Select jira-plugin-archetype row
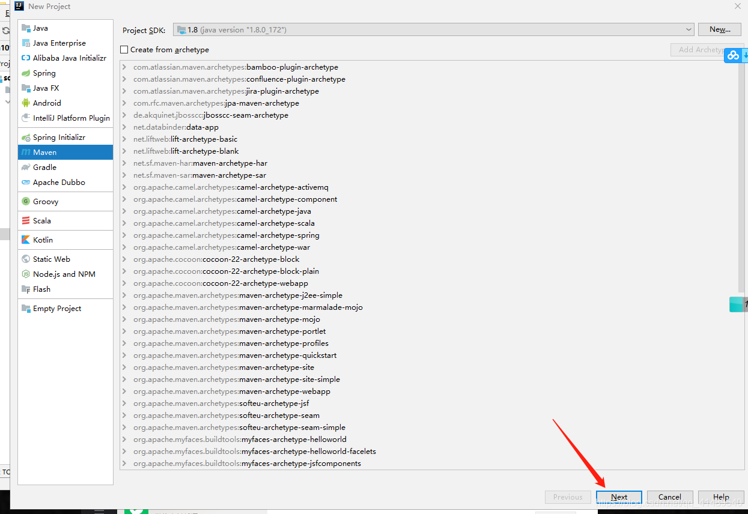748x514 pixels. pos(429,91)
